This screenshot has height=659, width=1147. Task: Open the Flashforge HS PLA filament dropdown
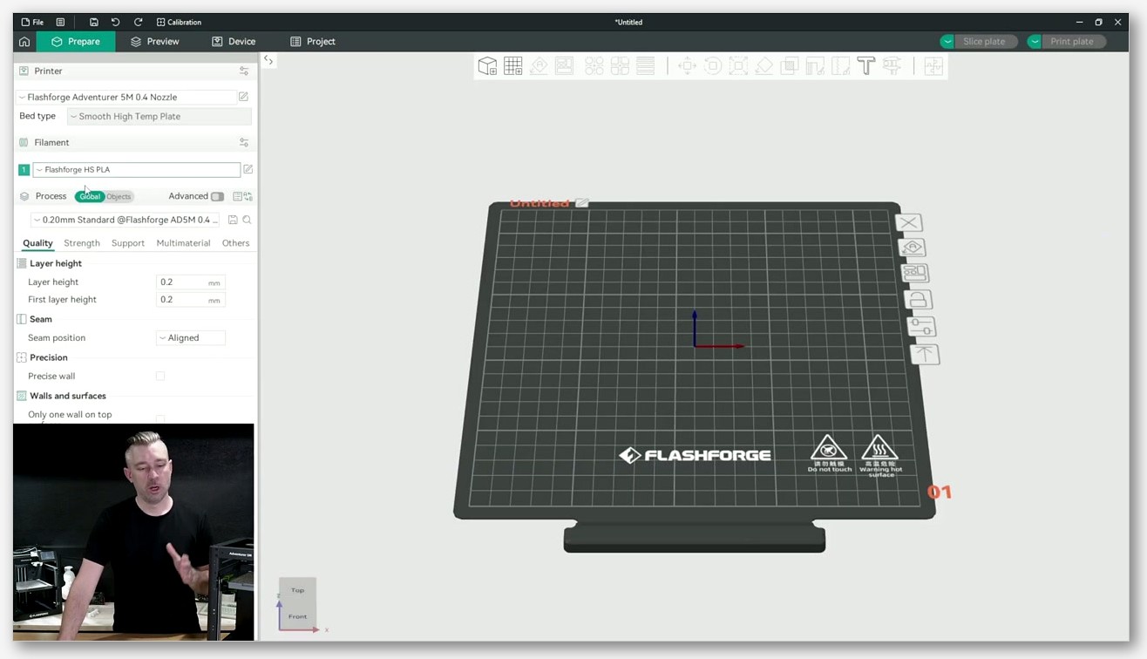coord(136,169)
